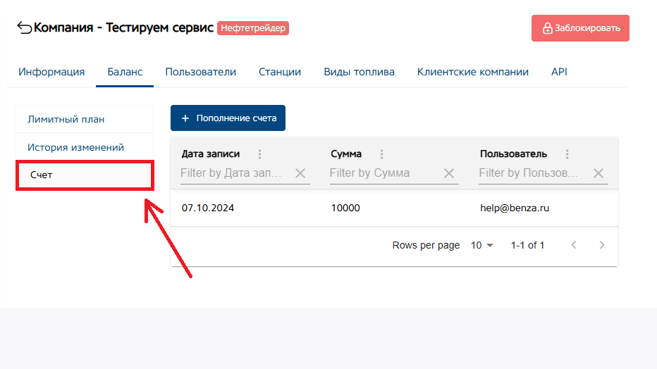
Task: Open the Клиентские компании tab
Action: pos(472,72)
